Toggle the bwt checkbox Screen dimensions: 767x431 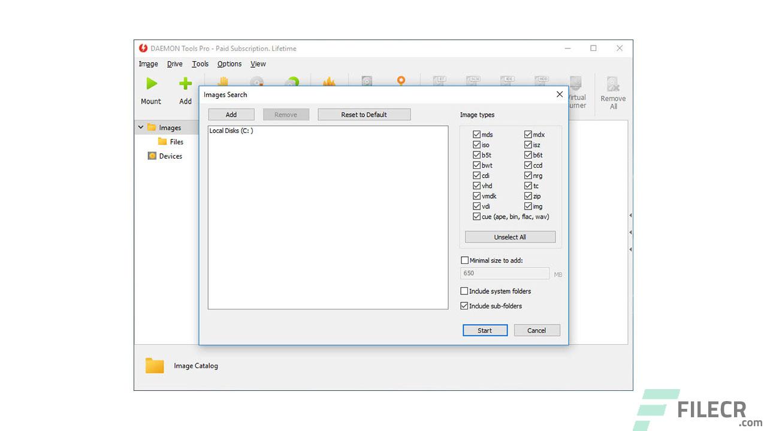(477, 165)
